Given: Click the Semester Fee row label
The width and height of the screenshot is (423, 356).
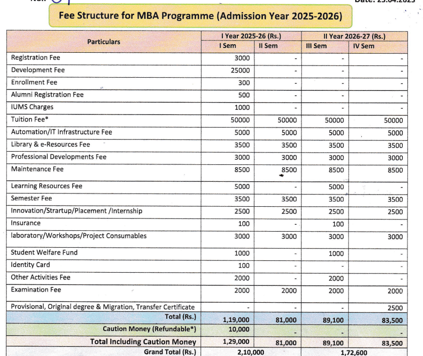Looking at the screenshot, I should 31,199.
